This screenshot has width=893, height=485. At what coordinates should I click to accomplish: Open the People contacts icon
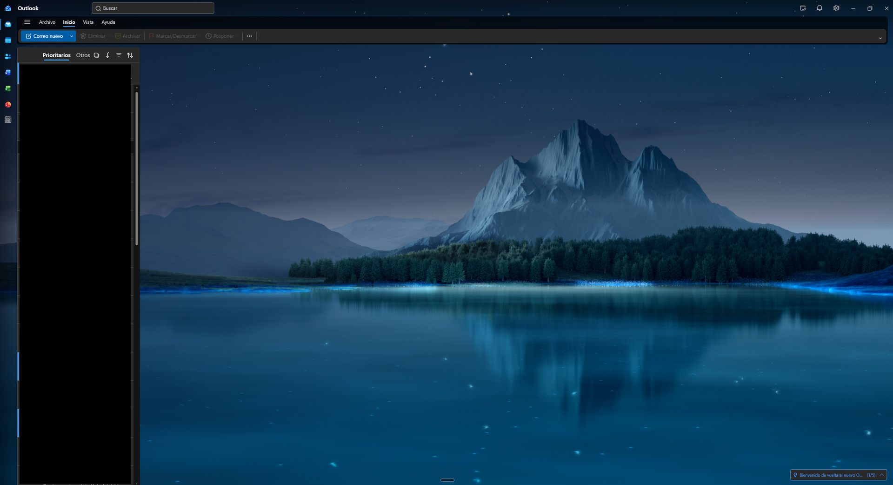(8, 56)
